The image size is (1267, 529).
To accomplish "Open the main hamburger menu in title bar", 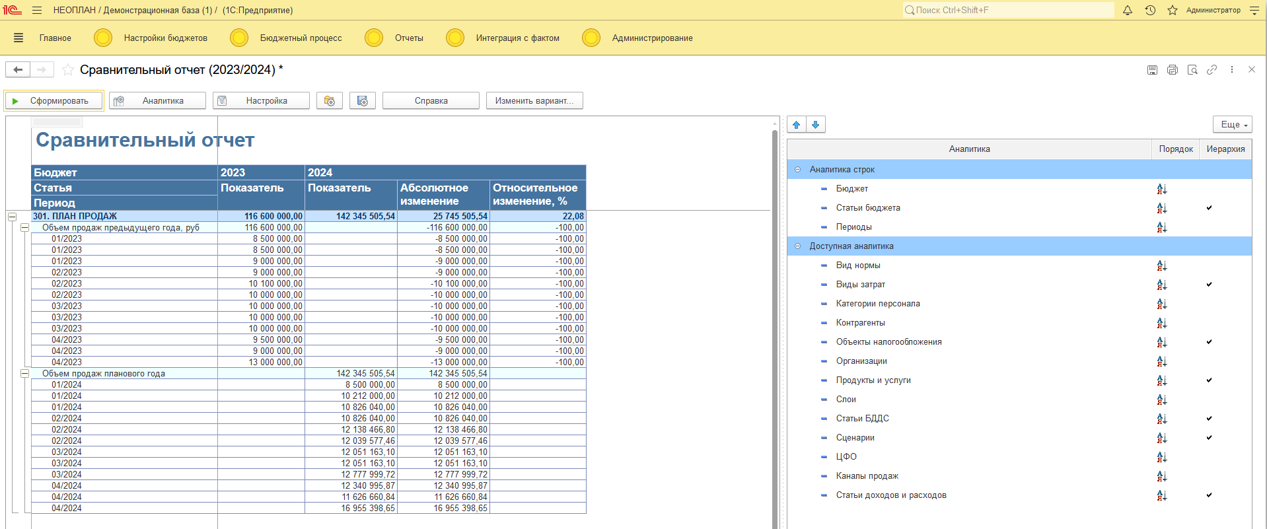I will pos(37,10).
